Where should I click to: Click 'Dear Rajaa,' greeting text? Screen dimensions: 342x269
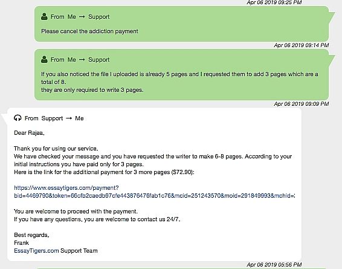pyautogui.click(x=29, y=132)
